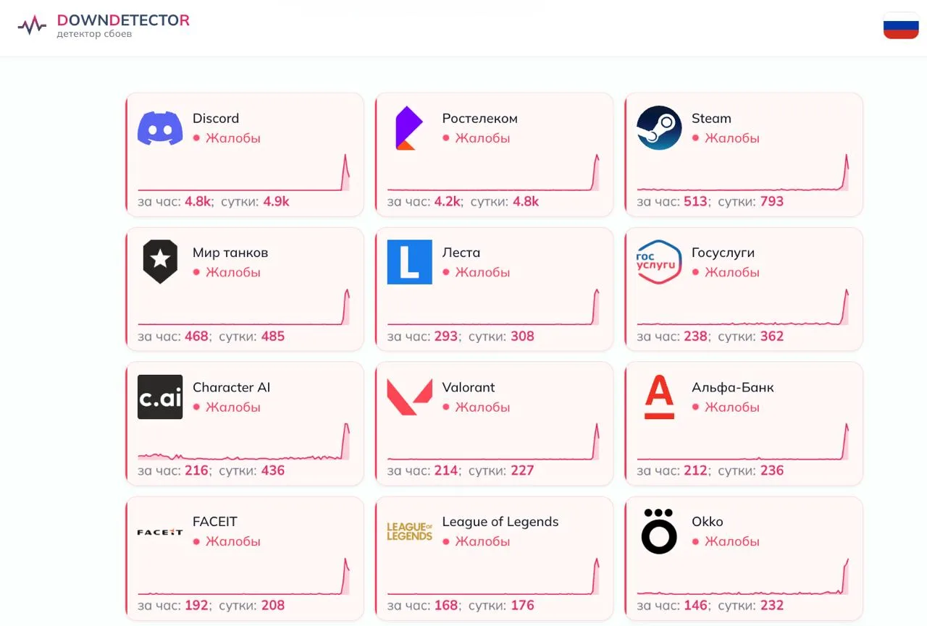Click the Мир танков star badge icon
927x626 pixels.
(160, 262)
